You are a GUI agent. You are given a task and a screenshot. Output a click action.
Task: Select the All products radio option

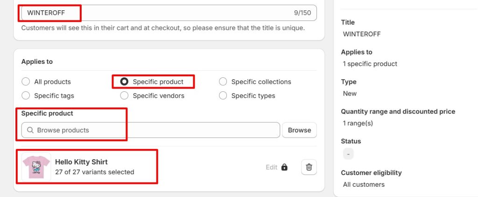26,82
